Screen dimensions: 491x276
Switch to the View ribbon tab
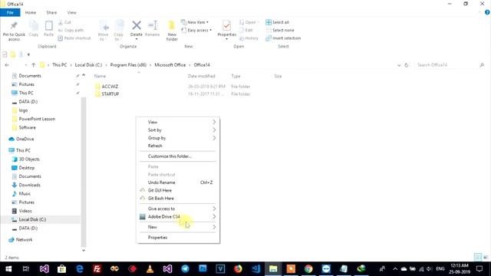coord(71,12)
